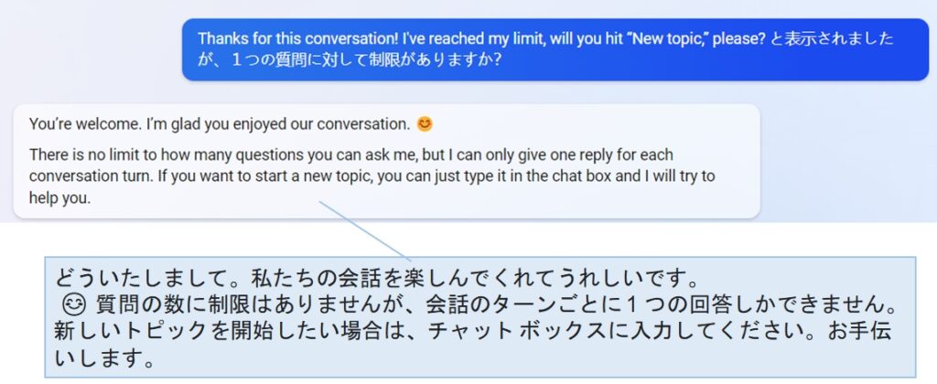The width and height of the screenshot is (937, 384).
Task: Click the Japanese text 「と表示されました」
Action: point(831,38)
